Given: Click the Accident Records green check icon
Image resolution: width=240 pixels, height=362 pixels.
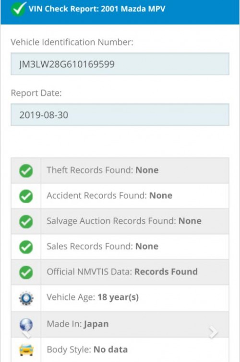Looking at the screenshot, I should coord(26,196).
